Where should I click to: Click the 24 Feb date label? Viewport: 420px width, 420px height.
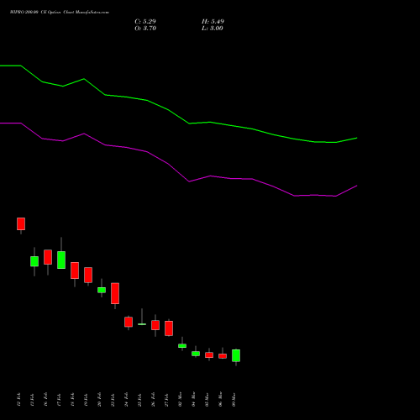[x=126, y=400]
